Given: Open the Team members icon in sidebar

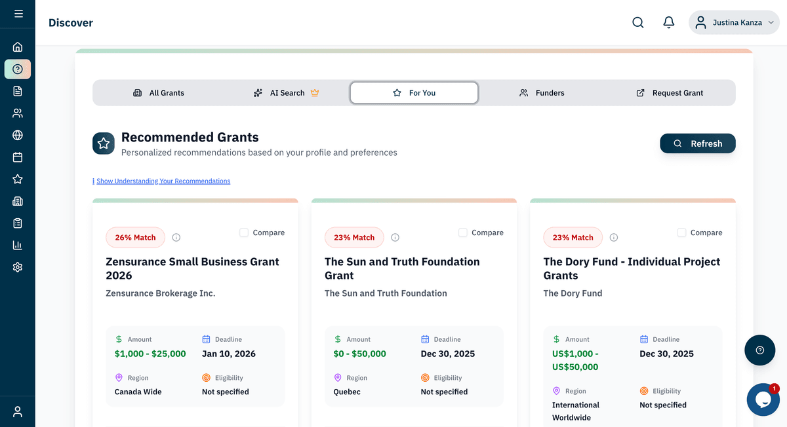Looking at the screenshot, I should (x=17, y=113).
